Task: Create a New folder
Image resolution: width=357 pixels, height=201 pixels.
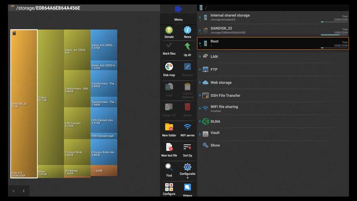Action: pyautogui.click(x=169, y=129)
